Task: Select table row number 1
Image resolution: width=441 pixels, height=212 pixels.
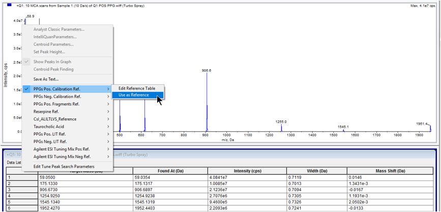Action: tap(22, 177)
